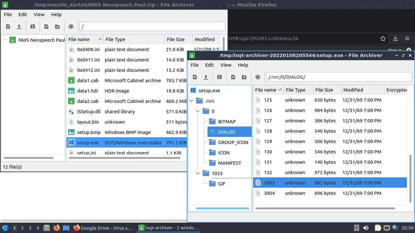Select GIF folder in tree
Screen dimensions: 415x233
[222, 184]
